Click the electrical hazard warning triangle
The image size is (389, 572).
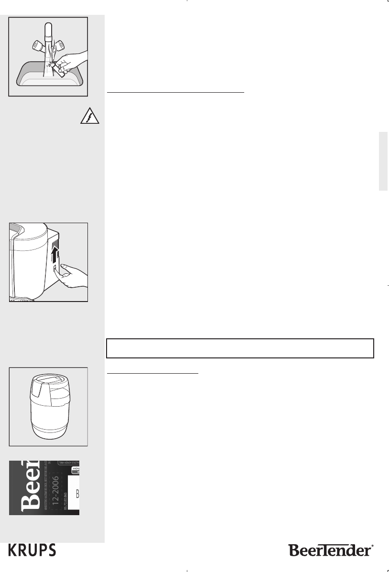[x=90, y=116]
